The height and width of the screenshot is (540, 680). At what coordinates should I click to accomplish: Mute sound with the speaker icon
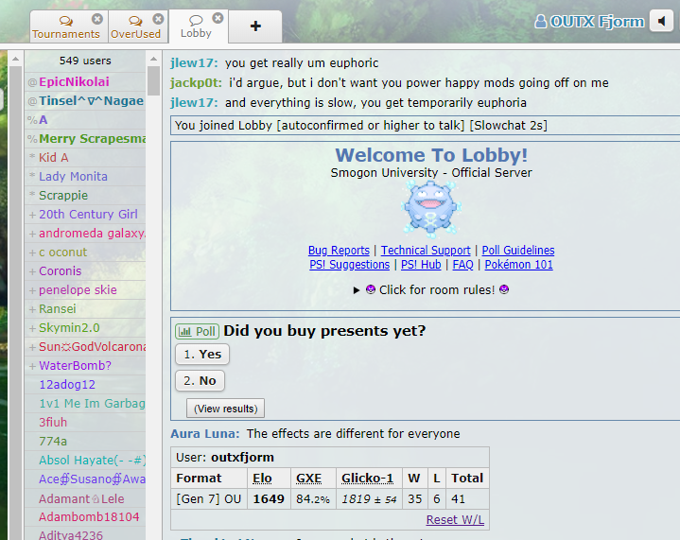(x=661, y=21)
